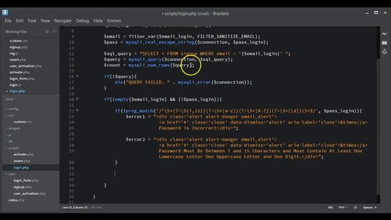Collapse code fold arrow at line 22
The width and height of the screenshot is (391, 220).
77,110
